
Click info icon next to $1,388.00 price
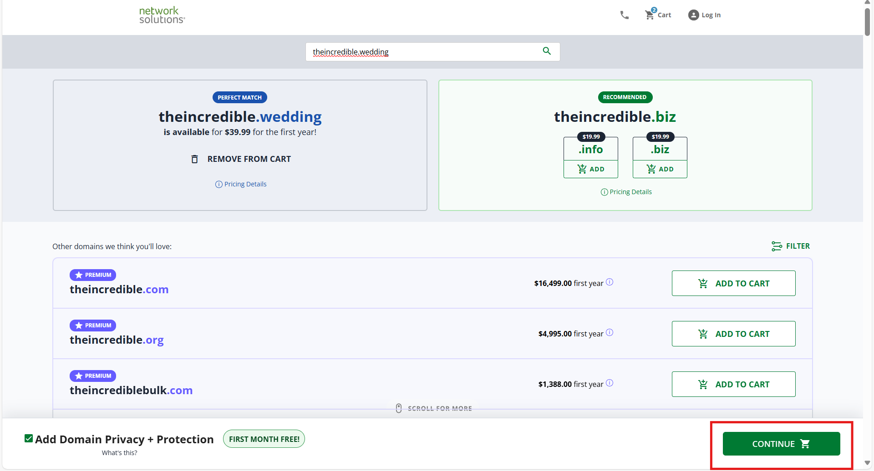click(610, 383)
